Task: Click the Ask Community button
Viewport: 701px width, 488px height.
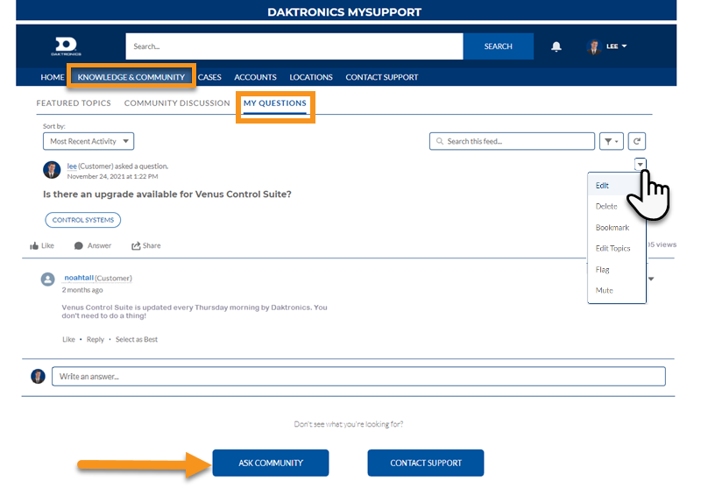Action: [x=271, y=463]
